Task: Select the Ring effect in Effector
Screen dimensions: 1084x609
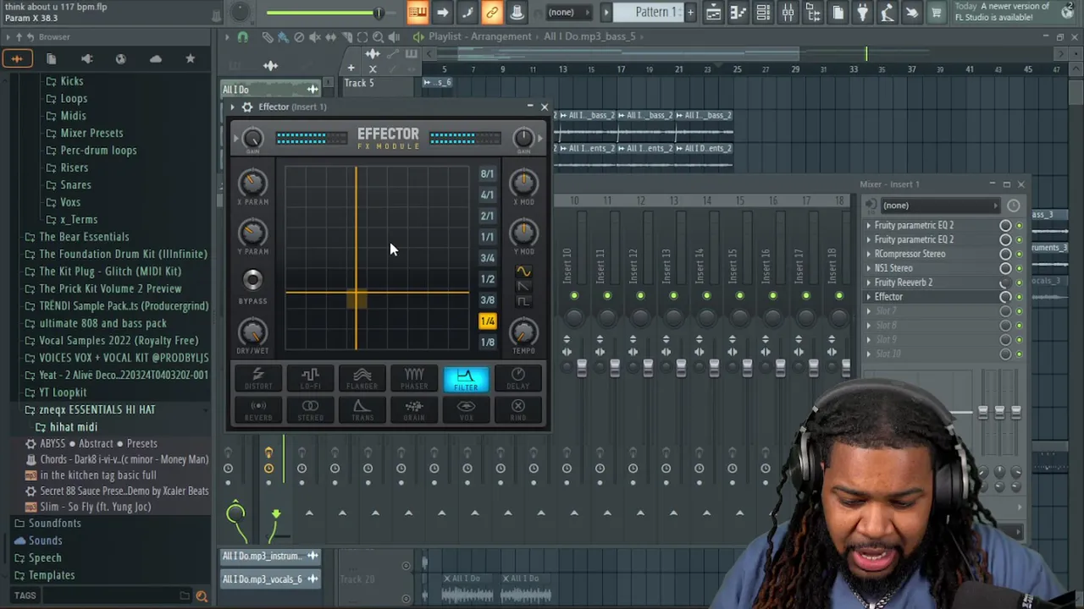Action: point(517,410)
